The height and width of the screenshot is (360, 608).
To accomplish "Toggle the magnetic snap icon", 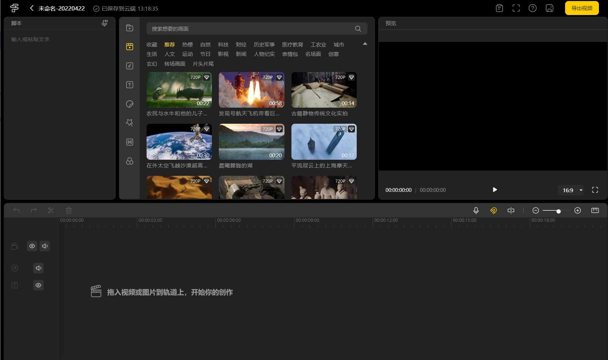I will pos(493,210).
